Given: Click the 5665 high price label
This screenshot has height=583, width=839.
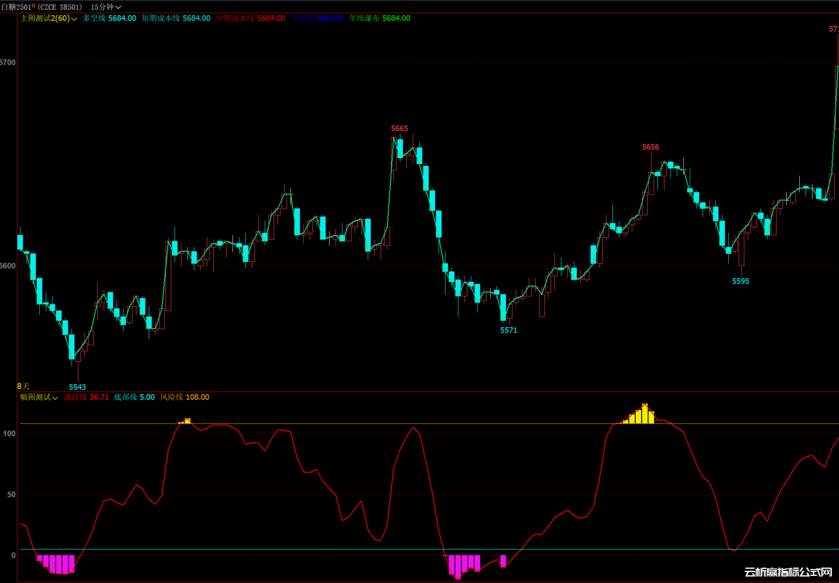Looking at the screenshot, I should pos(399,129).
